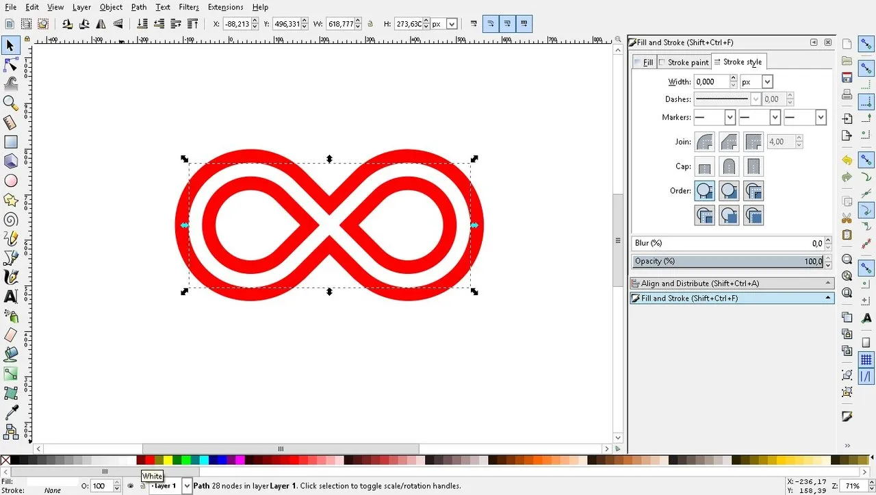Image resolution: width=876 pixels, height=495 pixels.
Task: Open start marker dropdown
Action: click(x=730, y=118)
